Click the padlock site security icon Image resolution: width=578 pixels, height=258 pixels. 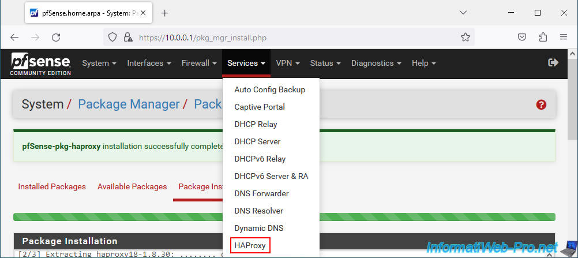pyautogui.click(x=128, y=38)
